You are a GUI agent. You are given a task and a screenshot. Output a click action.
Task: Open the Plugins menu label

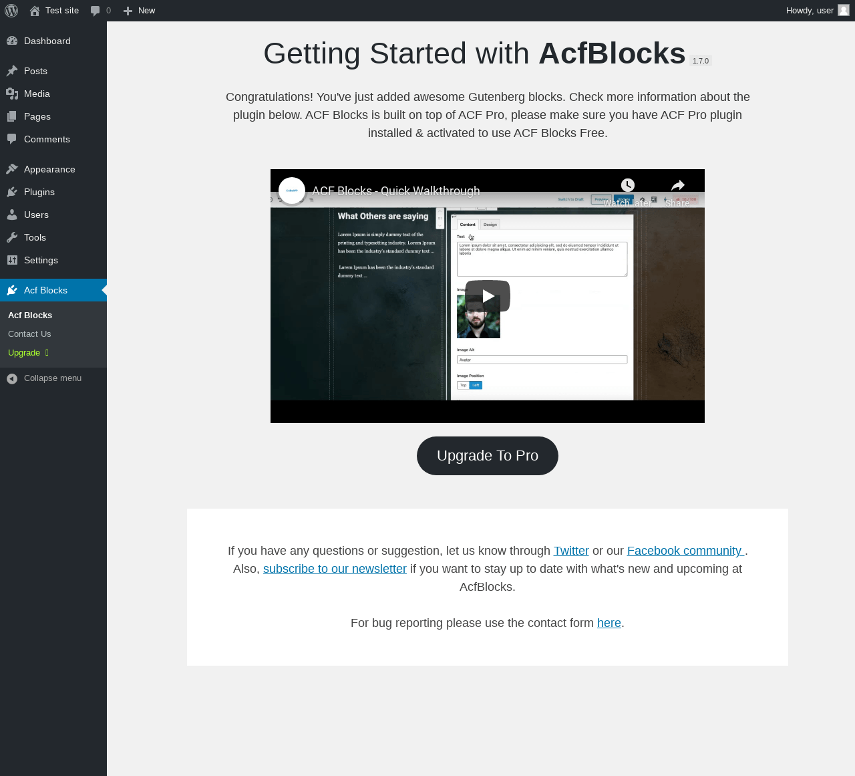39,192
